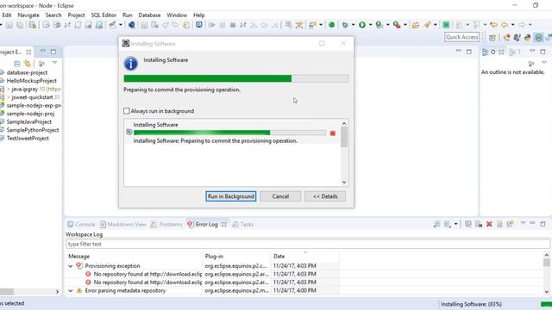Click the detailed job progress bar
Image resolution: width=552 pixels, height=310 pixels.
pos(230,133)
